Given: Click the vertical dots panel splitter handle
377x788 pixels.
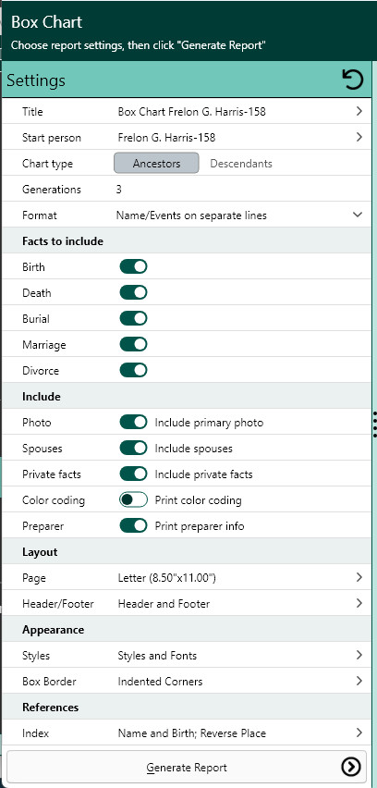Looking at the screenshot, I should pyautogui.click(x=374, y=424).
